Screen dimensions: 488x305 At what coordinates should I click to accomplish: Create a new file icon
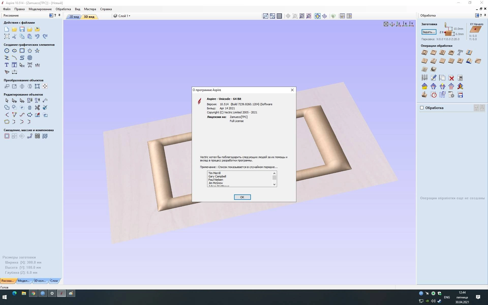(x=7, y=29)
